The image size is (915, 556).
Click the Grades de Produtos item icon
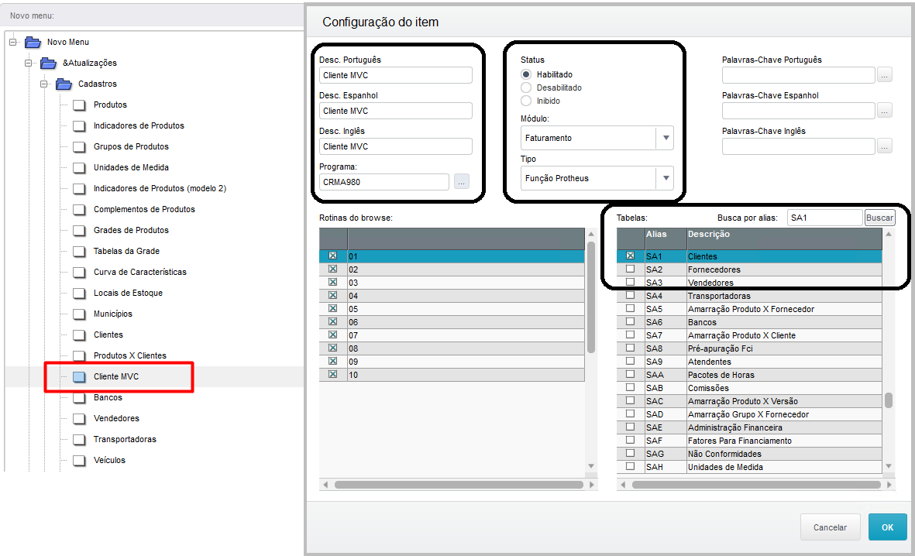point(79,231)
